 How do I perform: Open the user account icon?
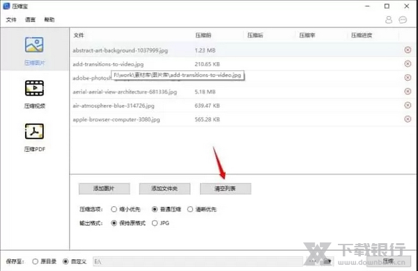[389, 20]
